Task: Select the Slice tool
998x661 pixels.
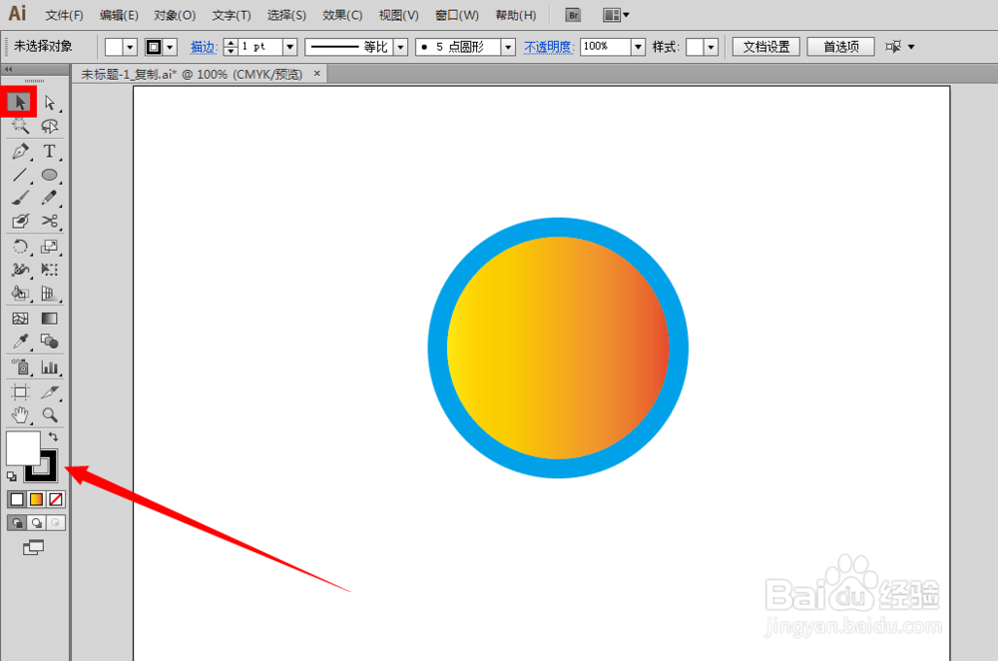Action: [50, 391]
